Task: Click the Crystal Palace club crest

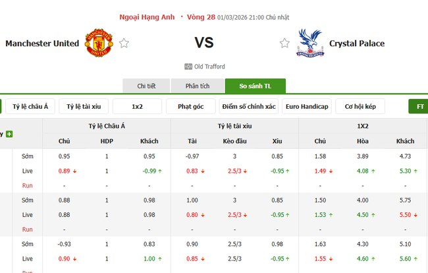Action: click(x=307, y=43)
